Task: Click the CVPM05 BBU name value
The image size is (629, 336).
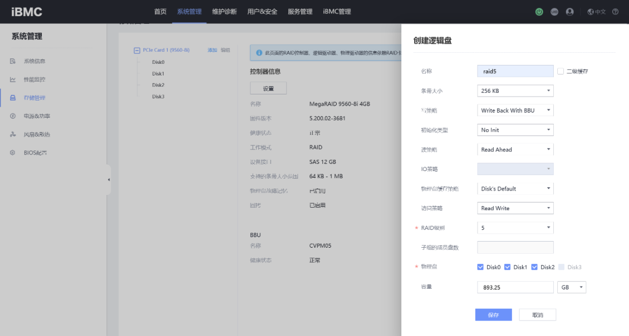Action: pos(320,245)
